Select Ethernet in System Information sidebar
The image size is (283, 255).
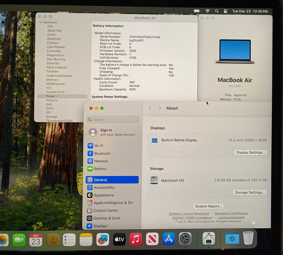[53, 63]
